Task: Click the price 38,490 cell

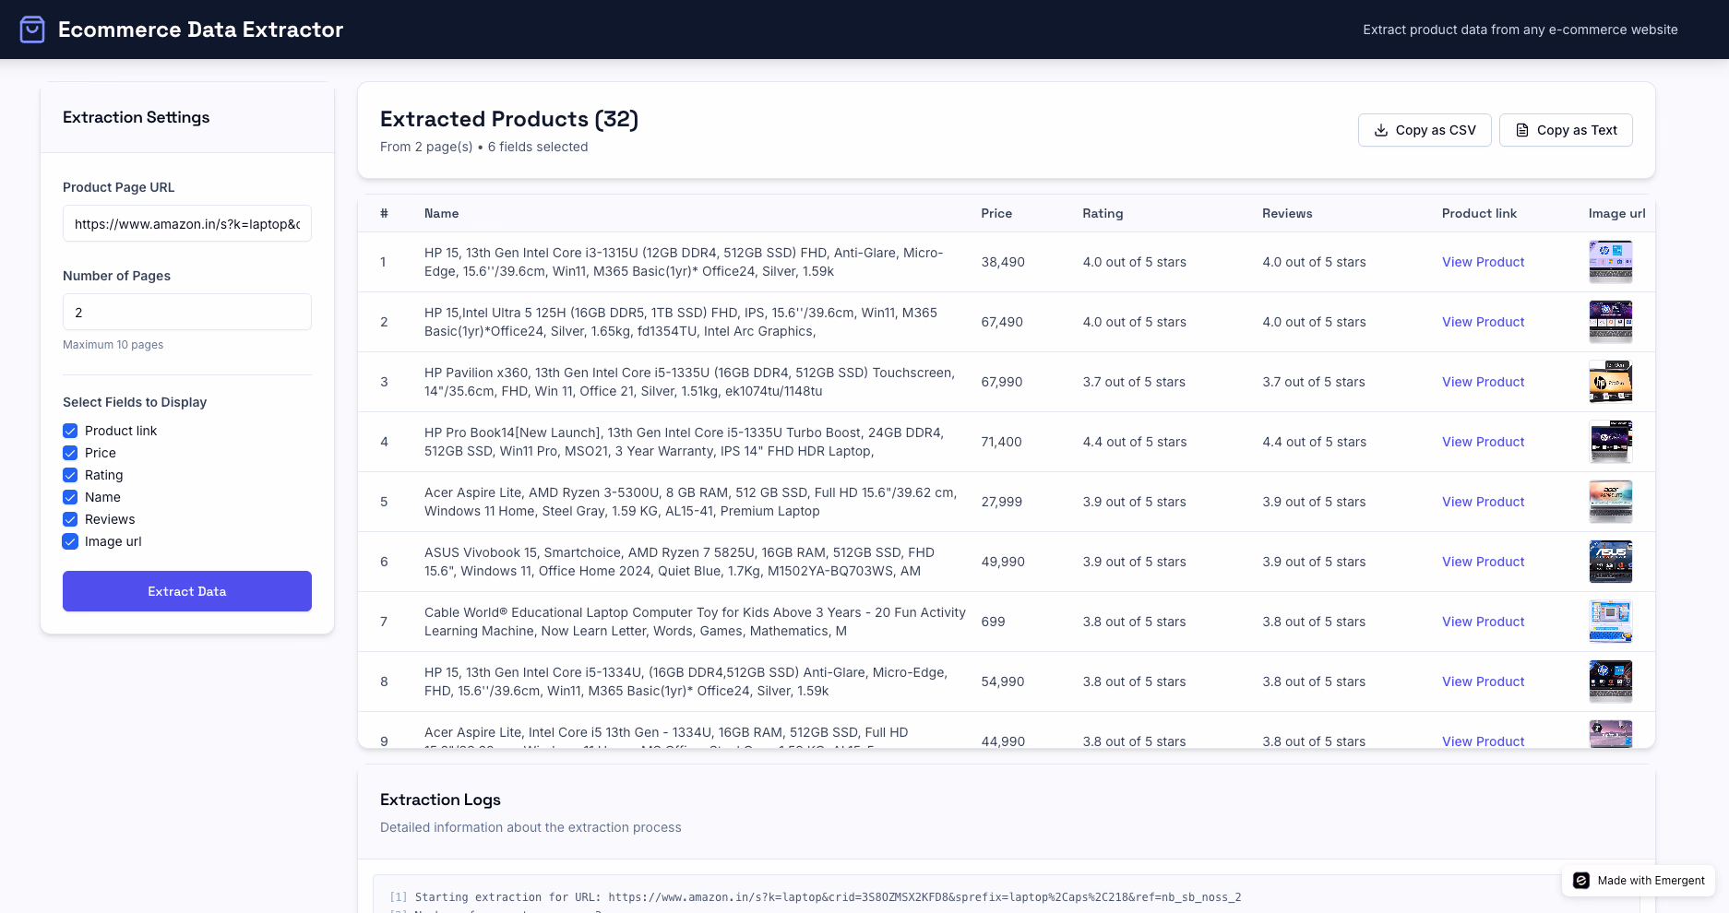Action: [x=1003, y=262]
